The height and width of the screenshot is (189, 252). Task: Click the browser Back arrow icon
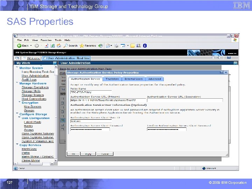[19, 45]
